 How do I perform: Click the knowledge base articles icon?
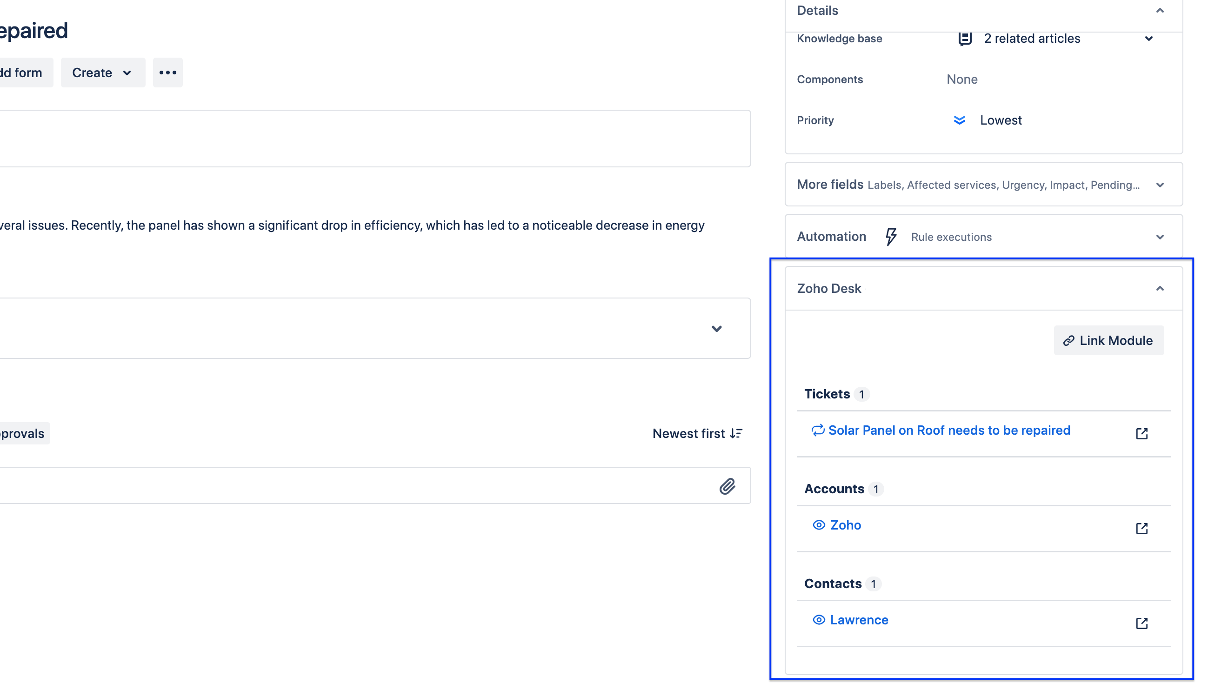tap(964, 39)
